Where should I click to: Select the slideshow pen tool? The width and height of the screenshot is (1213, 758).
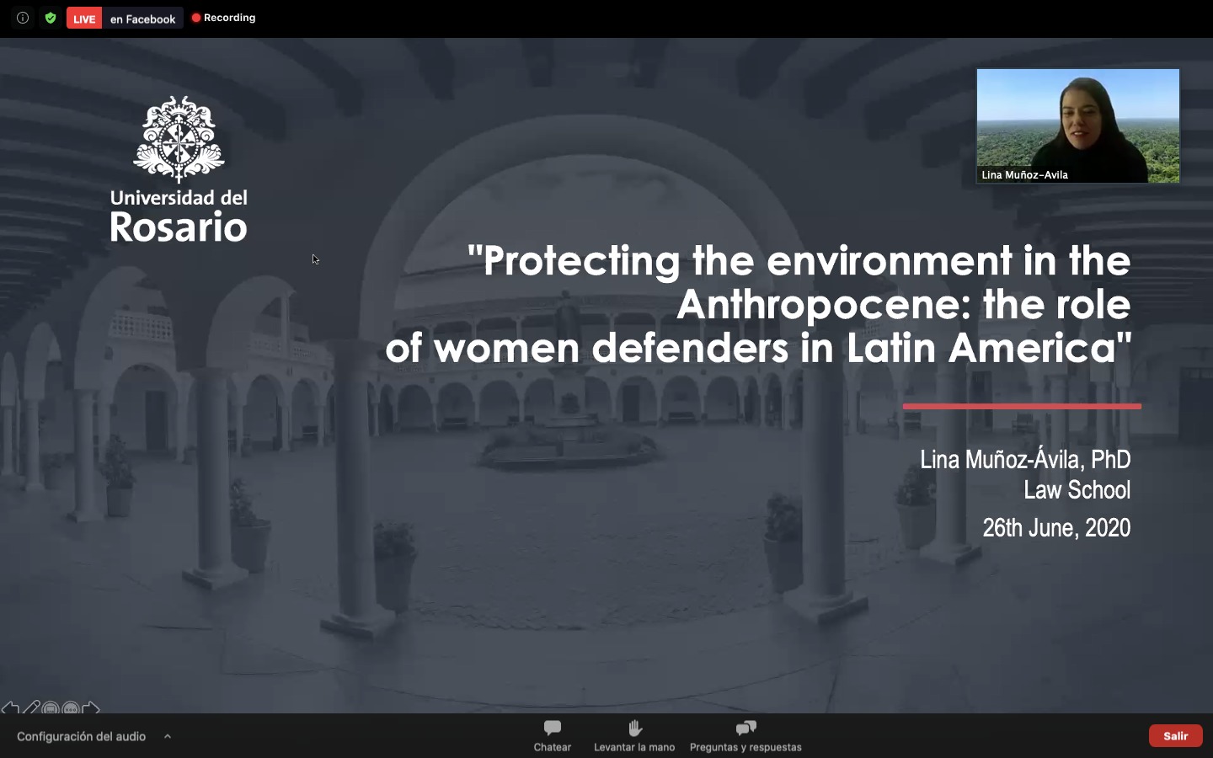click(31, 708)
